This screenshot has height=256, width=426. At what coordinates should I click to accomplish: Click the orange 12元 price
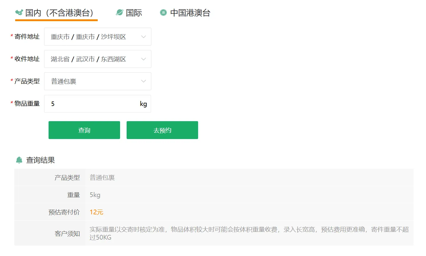(x=97, y=212)
